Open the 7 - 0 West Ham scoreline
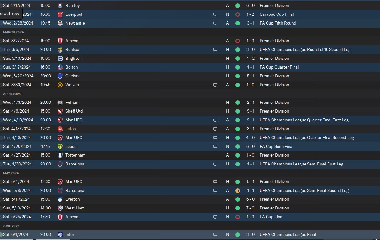Image resolution: width=380 pixels, height=240 pixels. coord(251,208)
